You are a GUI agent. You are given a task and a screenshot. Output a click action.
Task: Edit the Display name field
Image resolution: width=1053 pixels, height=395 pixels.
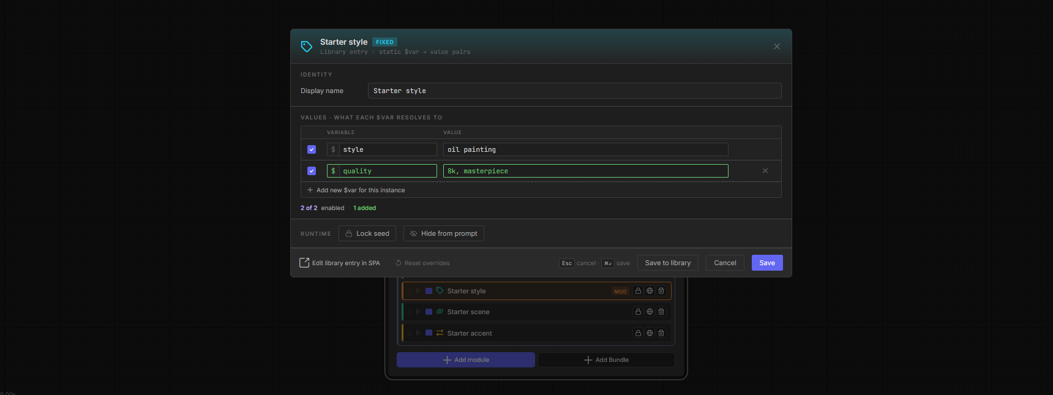(574, 91)
